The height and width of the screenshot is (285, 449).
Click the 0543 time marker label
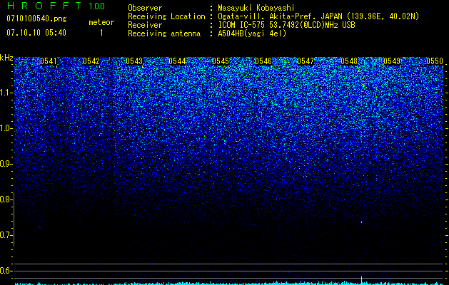134,61
